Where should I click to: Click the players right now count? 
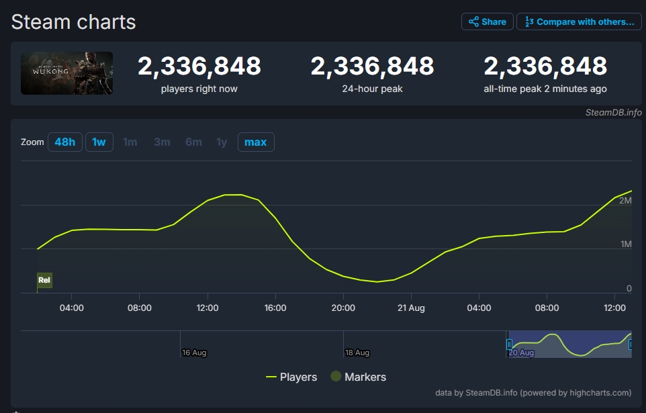[x=199, y=66]
